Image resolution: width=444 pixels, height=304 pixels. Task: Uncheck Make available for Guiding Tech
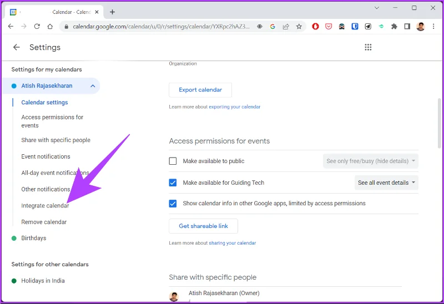click(173, 183)
